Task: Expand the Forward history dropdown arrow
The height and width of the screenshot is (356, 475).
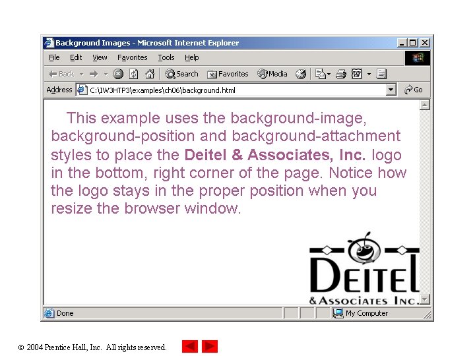Action: (x=106, y=74)
